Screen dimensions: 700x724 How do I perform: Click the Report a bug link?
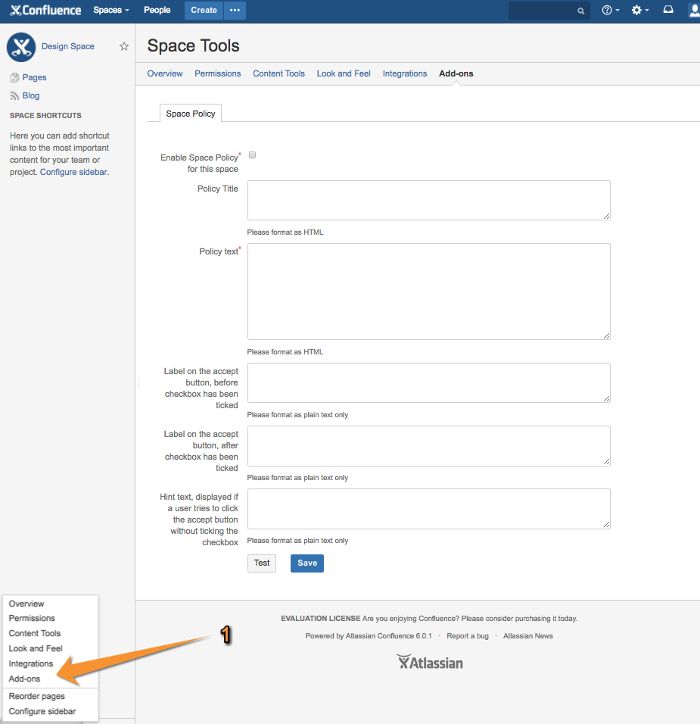(x=467, y=636)
